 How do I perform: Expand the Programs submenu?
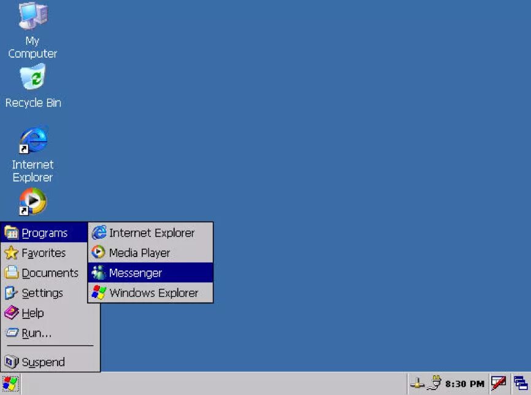click(44, 233)
